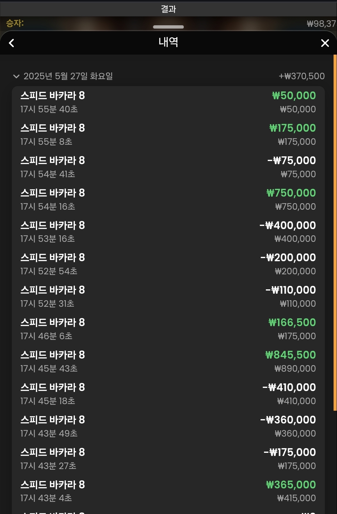Open the round at 17시 43분 49초

click(x=168, y=426)
